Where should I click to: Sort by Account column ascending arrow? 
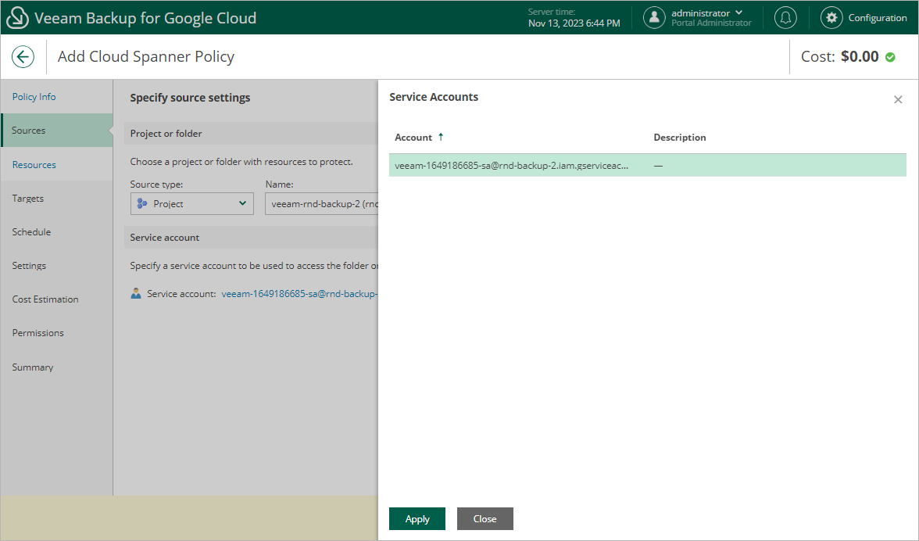(441, 137)
